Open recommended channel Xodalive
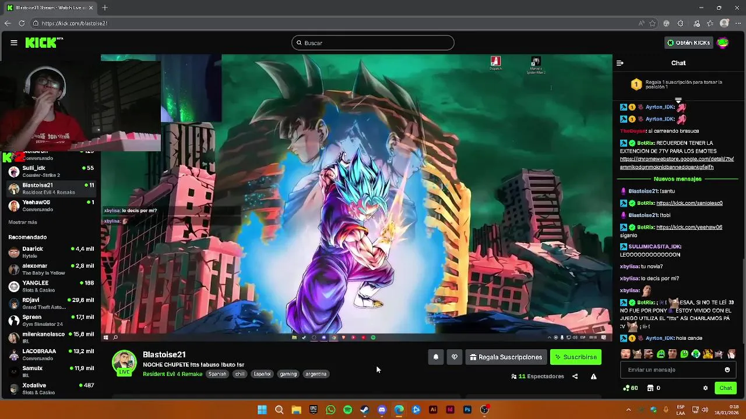This screenshot has height=419, width=746. (51, 388)
